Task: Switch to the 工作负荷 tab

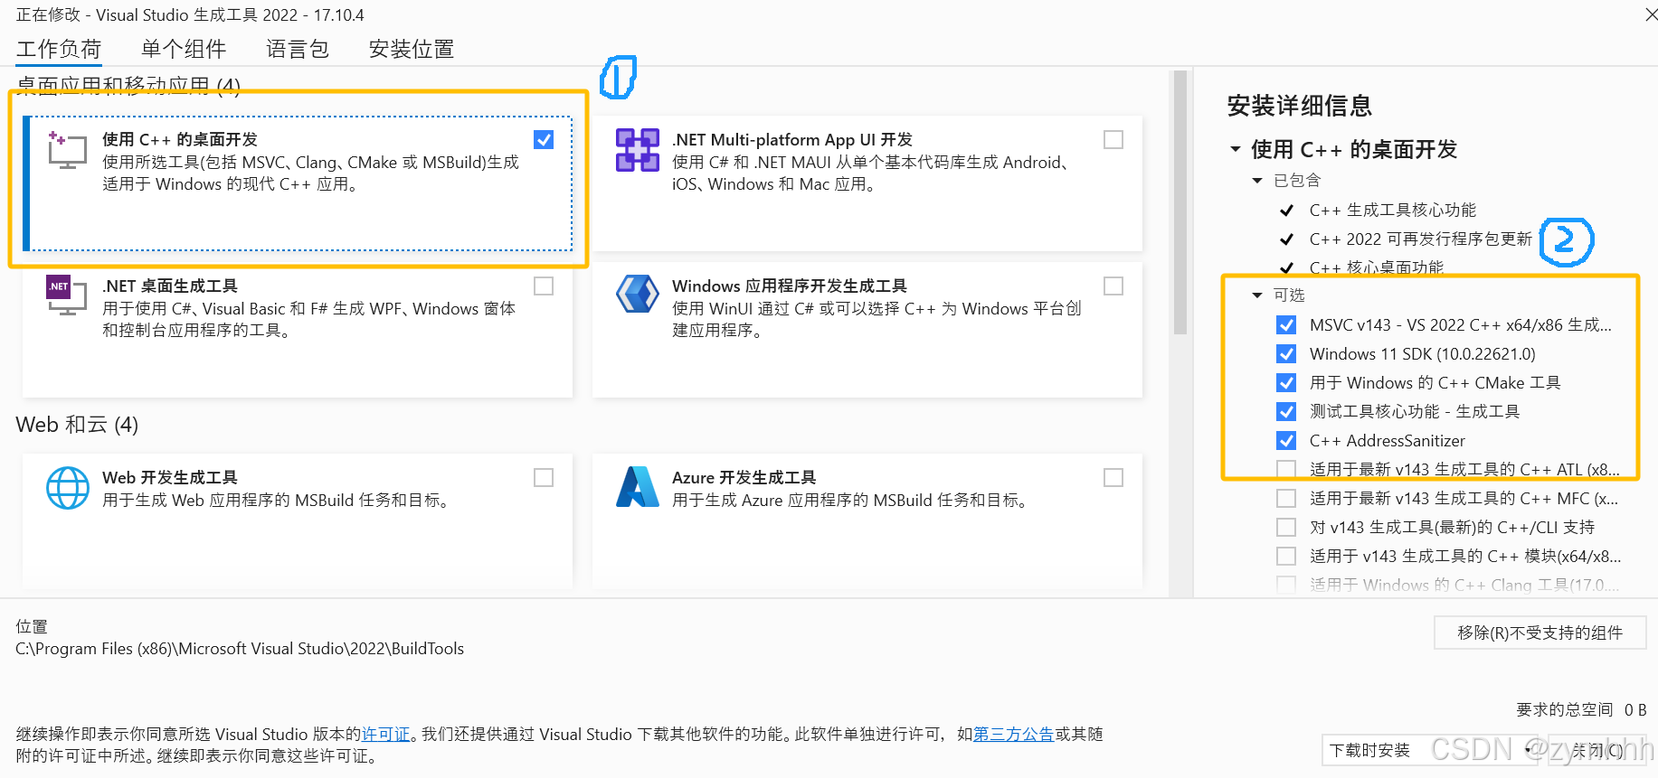Action: pos(59,49)
